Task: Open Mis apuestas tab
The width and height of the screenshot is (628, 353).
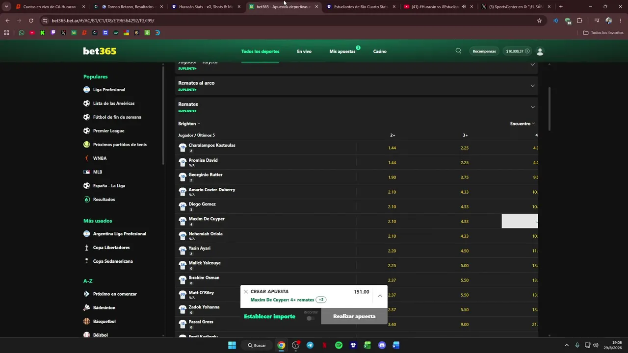Action: tap(342, 51)
